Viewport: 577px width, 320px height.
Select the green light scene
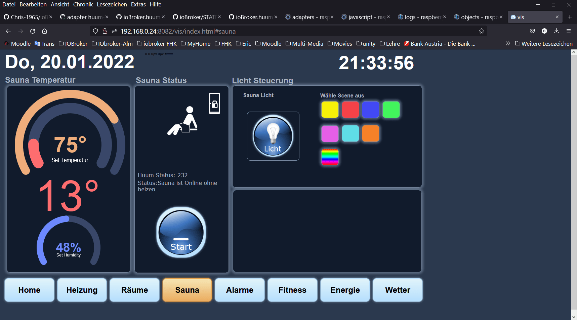tap(391, 110)
